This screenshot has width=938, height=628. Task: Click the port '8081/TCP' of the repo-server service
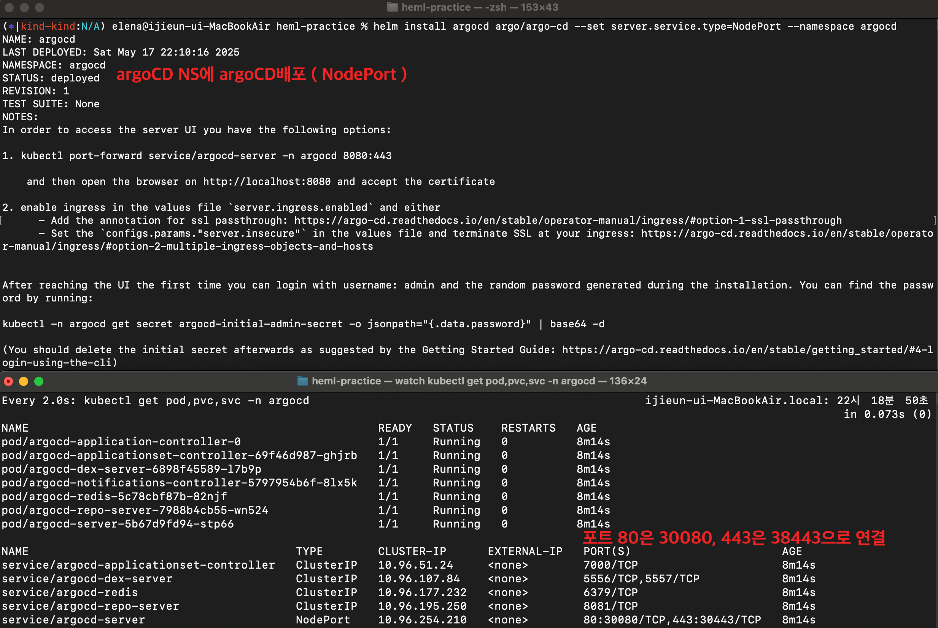tap(610, 606)
